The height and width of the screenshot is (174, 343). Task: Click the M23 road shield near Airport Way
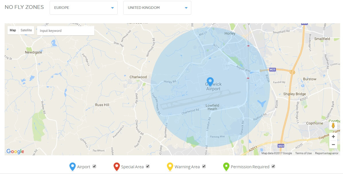pyautogui.click(x=272, y=69)
